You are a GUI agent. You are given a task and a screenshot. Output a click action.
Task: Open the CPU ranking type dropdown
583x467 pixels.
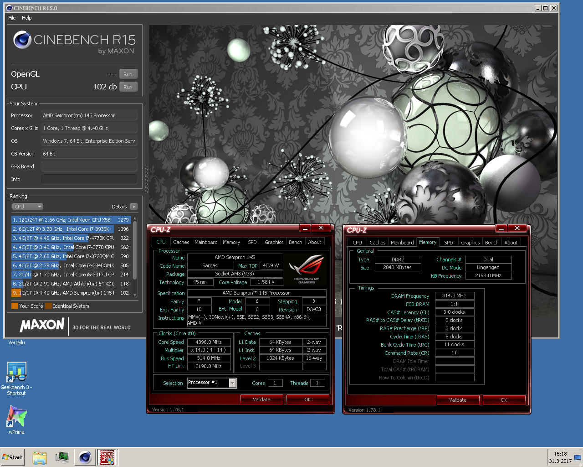click(x=27, y=207)
